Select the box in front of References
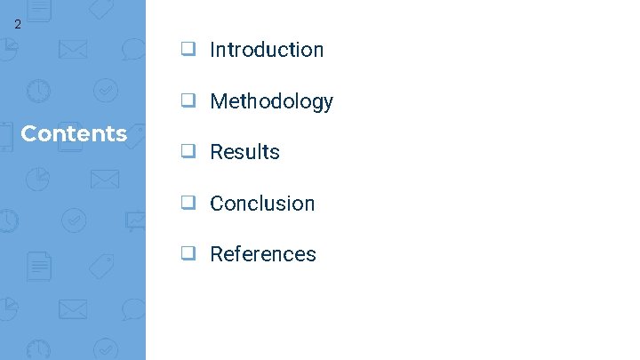 click(189, 254)
